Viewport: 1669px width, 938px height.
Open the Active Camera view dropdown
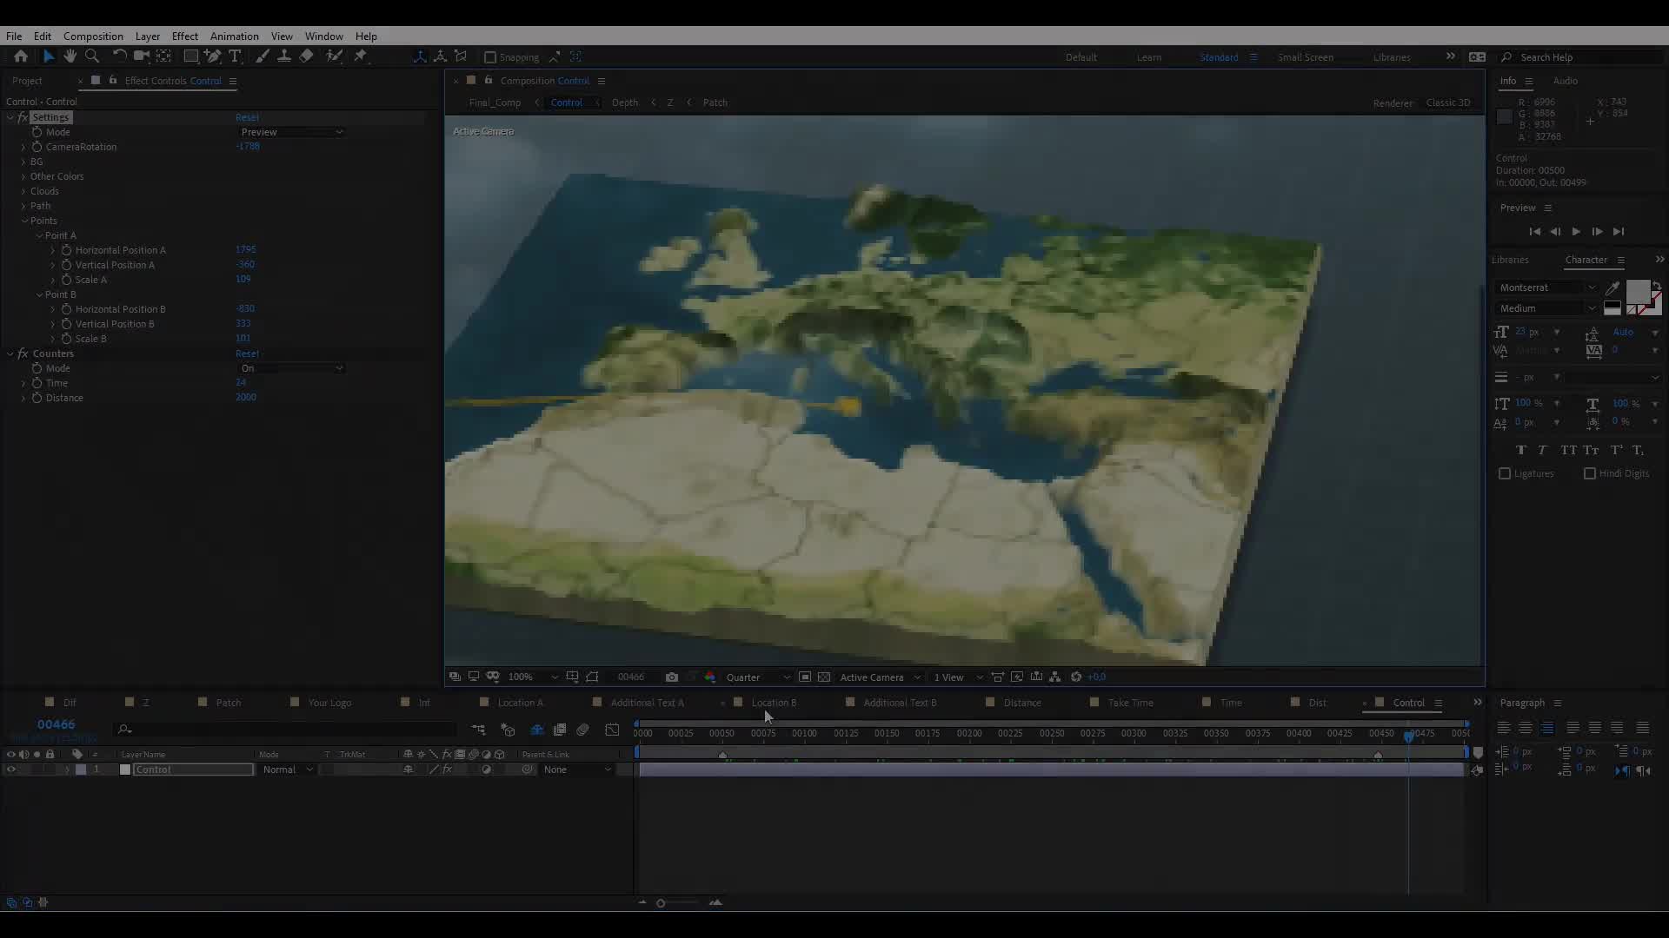tap(880, 677)
